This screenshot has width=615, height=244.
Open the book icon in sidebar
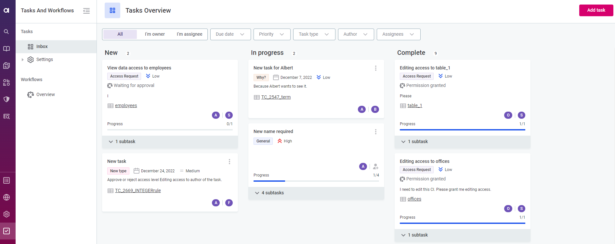(7, 49)
